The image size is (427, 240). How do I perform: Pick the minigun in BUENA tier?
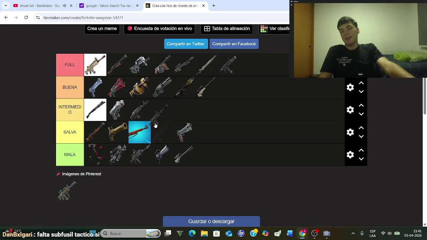pos(162,87)
